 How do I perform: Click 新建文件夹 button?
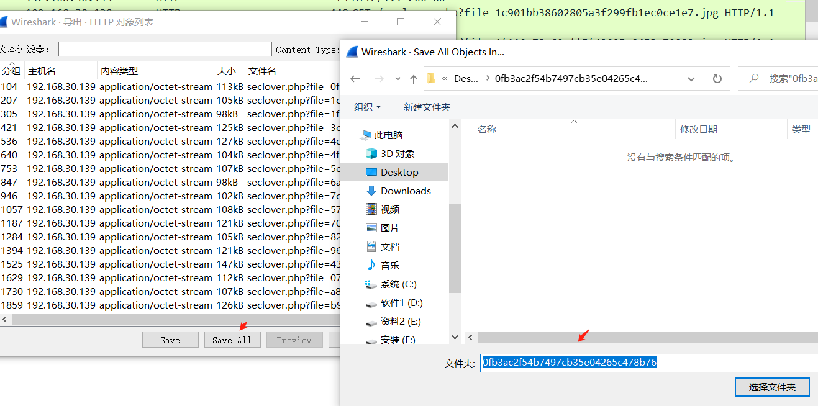427,107
